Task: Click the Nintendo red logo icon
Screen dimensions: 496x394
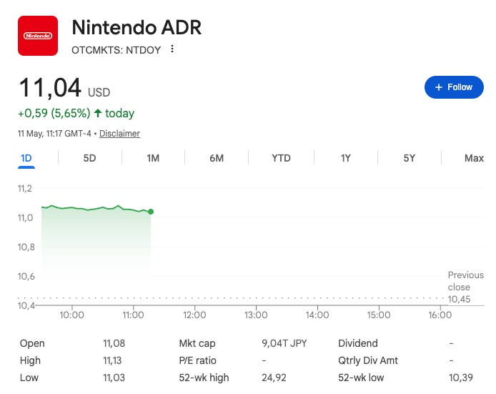Action: (38, 36)
